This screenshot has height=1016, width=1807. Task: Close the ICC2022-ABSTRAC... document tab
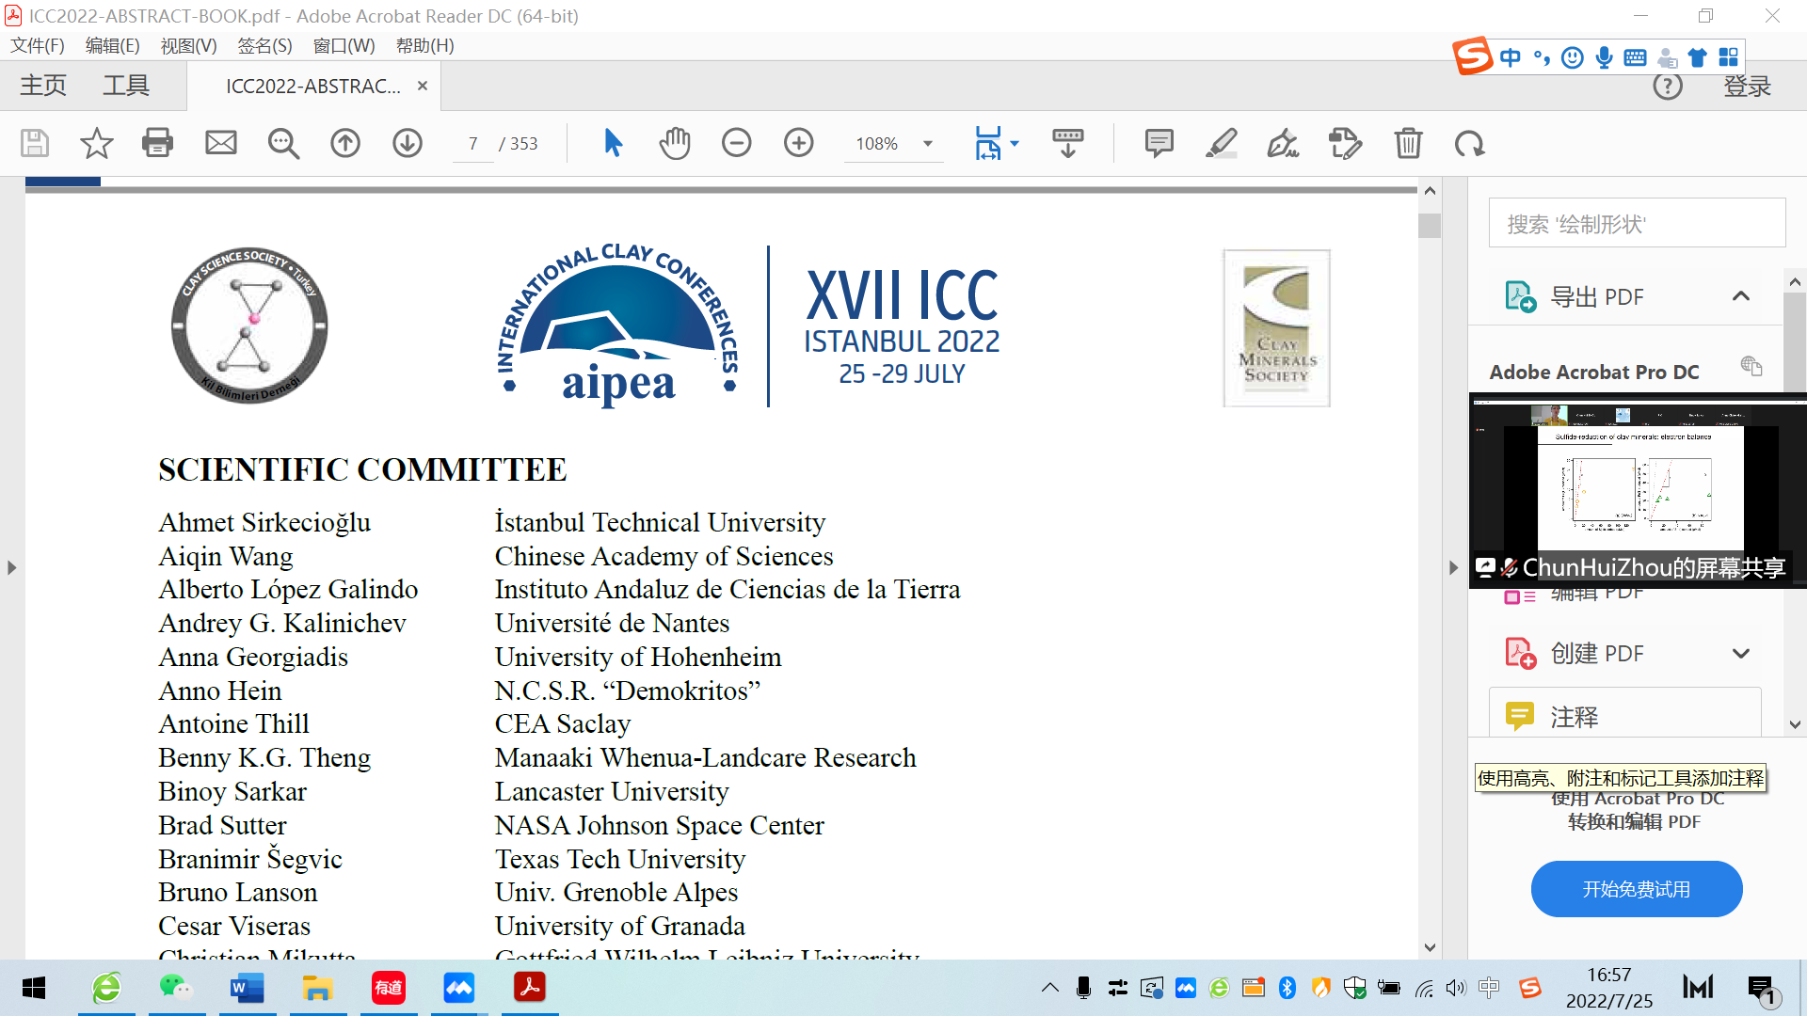tap(423, 86)
